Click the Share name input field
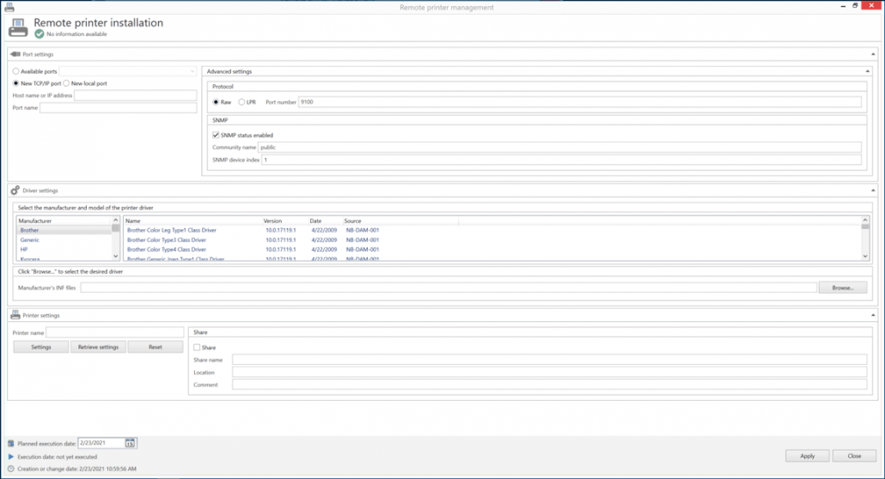The height and width of the screenshot is (479, 885). pos(549,360)
